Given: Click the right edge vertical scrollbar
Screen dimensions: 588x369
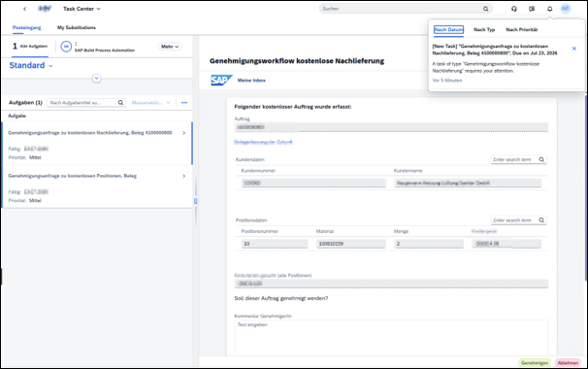Looking at the screenshot, I should pos(586,187).
